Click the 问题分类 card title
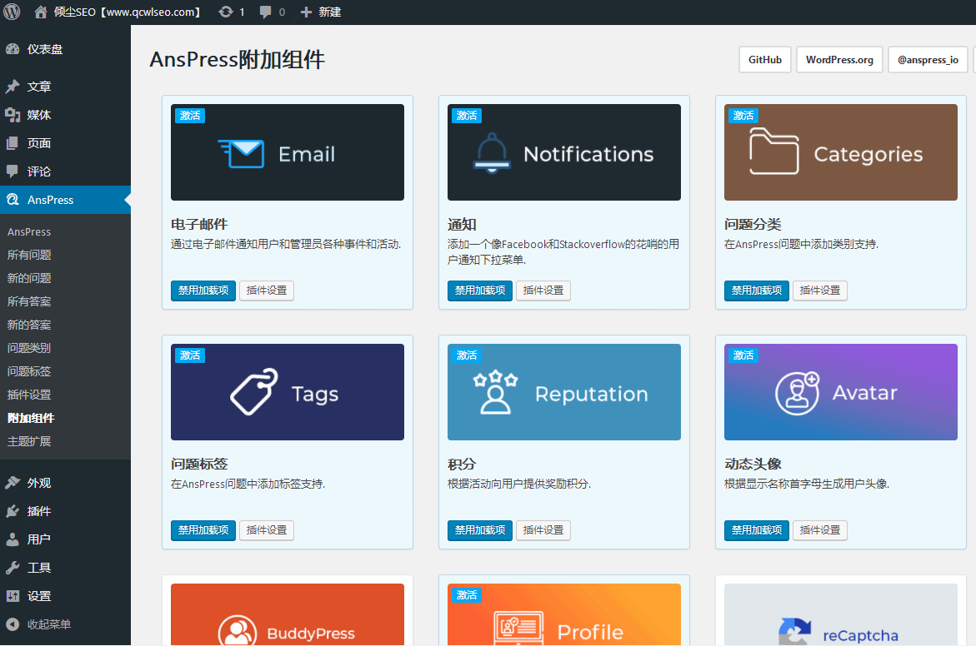This screenshot has height=646, width=976. [x=753, y=225]
